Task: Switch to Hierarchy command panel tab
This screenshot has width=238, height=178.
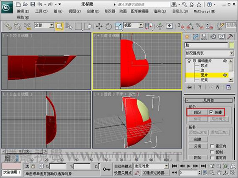Action: coord(204,37)
